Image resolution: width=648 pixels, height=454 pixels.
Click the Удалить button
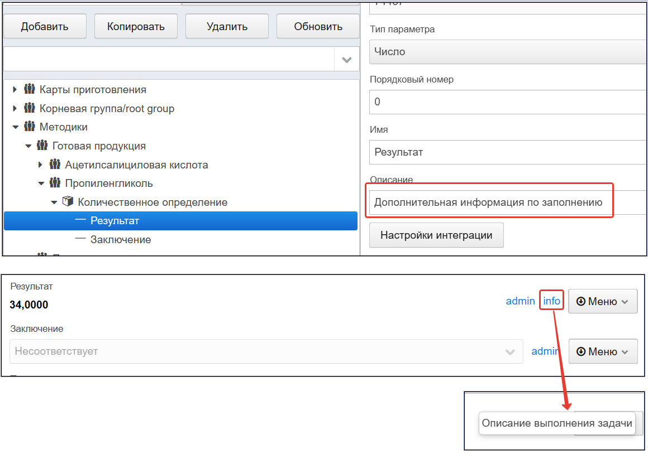point(227,26)
